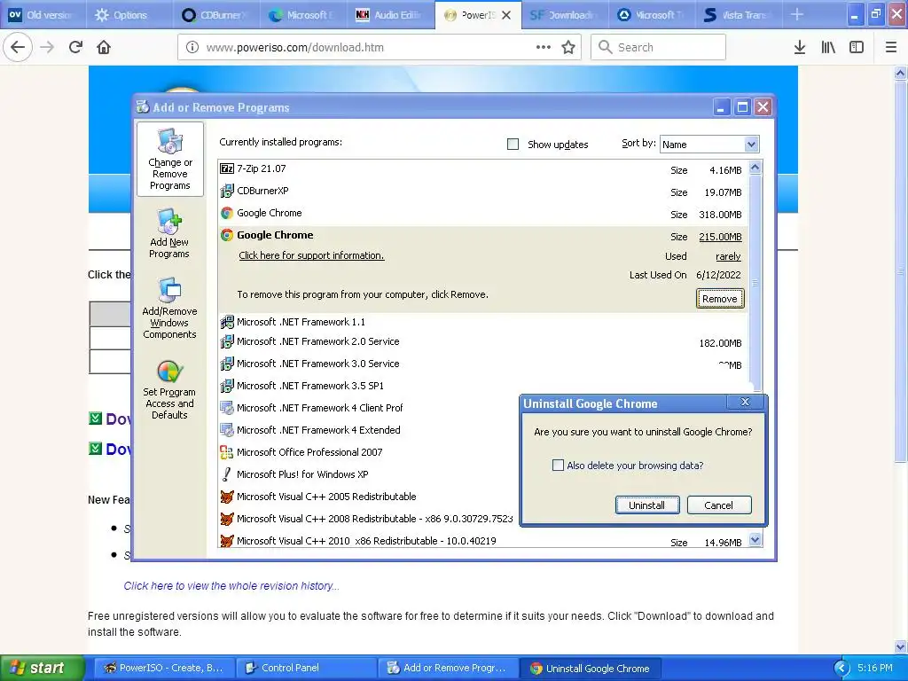Select Change or Remove Programs sidebar icon
Image resolution: width=908 pixels, height=681 pixels.
(169, 160)
